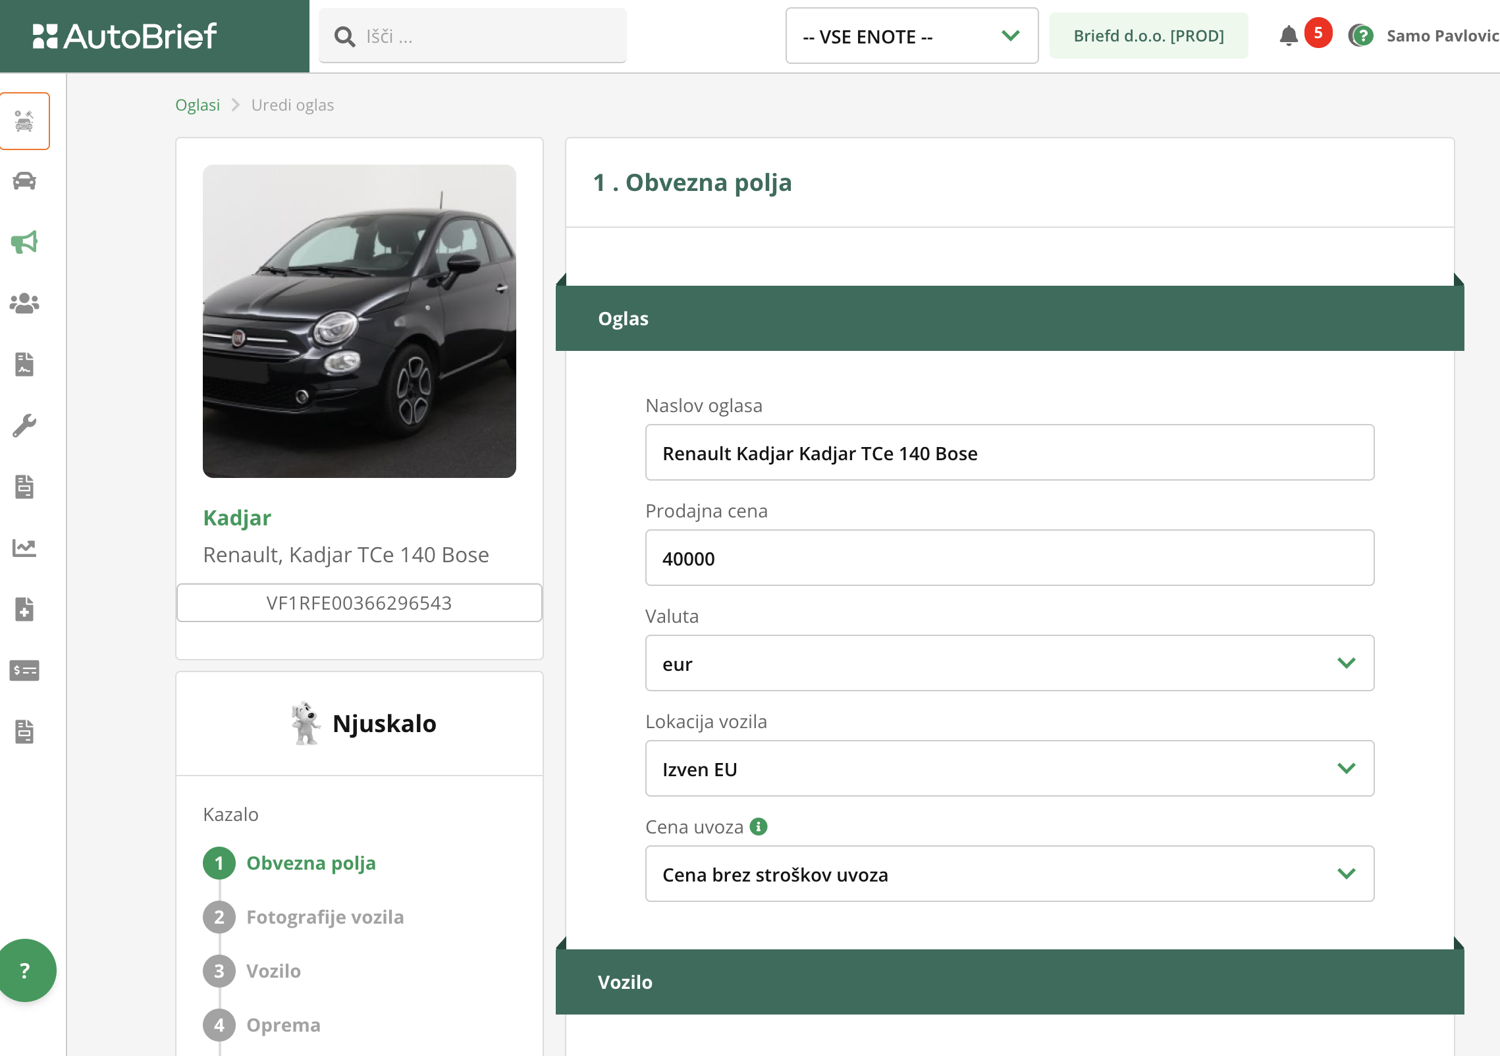
Task: Click the Kadjar vehicle name link
Action: [237, 517]
